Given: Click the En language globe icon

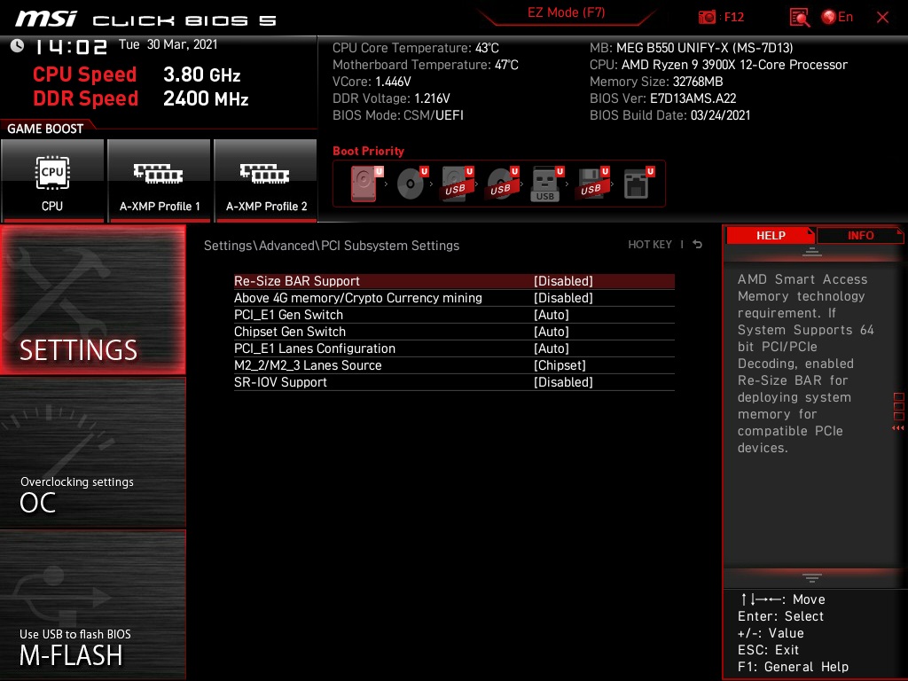Looking at the screenshot, I should point(827,16).
